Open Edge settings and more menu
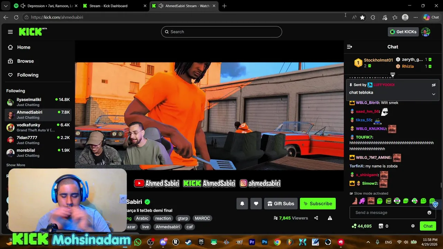The width and height of the screenshot is (443, 249). coord(416,17)
